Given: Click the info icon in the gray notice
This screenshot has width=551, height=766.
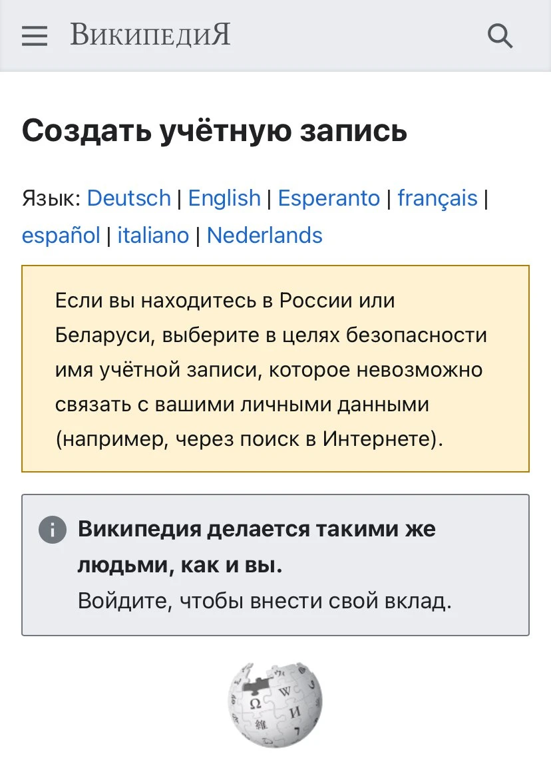Looking at the screenshot, I should tap(53, 530).
